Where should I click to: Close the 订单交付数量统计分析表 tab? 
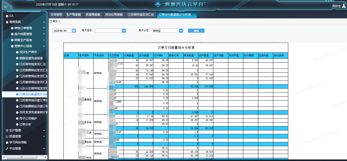click(194, 15)
